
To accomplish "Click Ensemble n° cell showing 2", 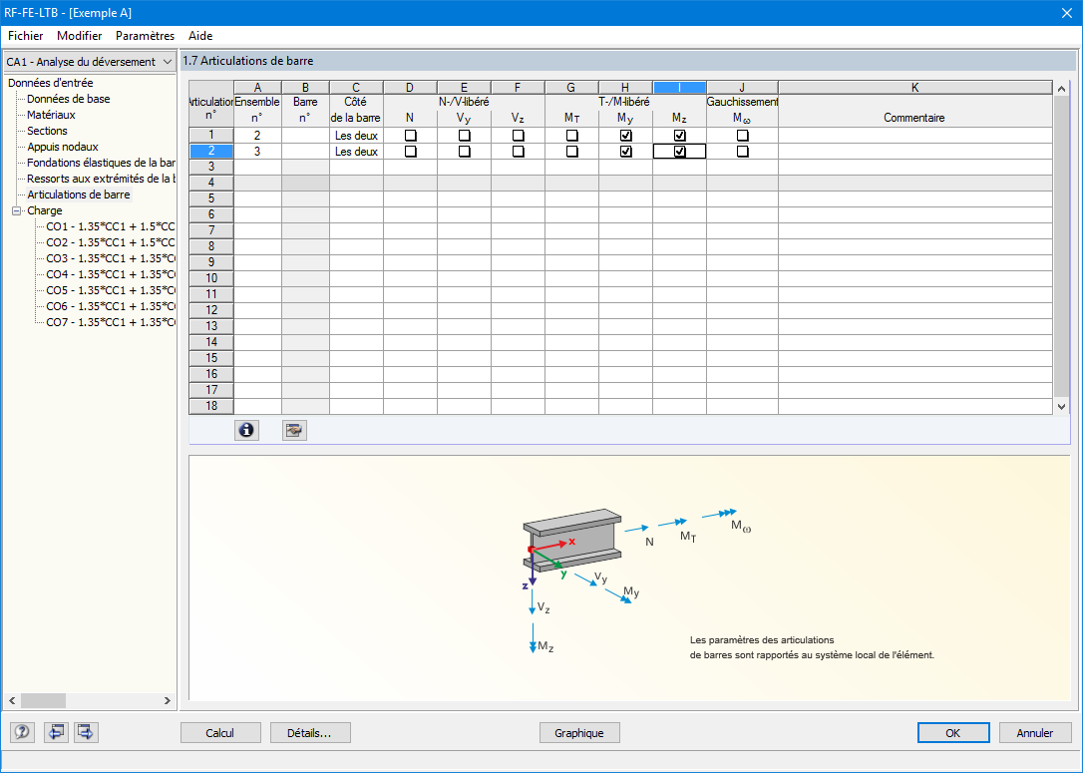I will click(x=257, y=136).
